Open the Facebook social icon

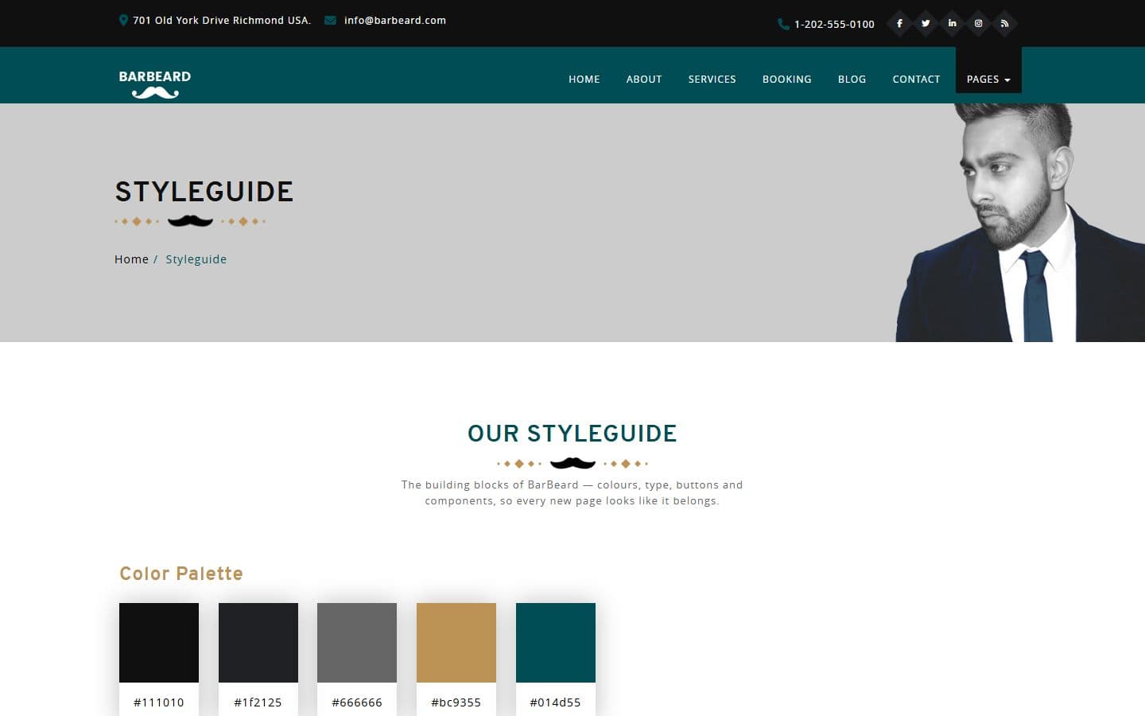[x=899, y=23]
